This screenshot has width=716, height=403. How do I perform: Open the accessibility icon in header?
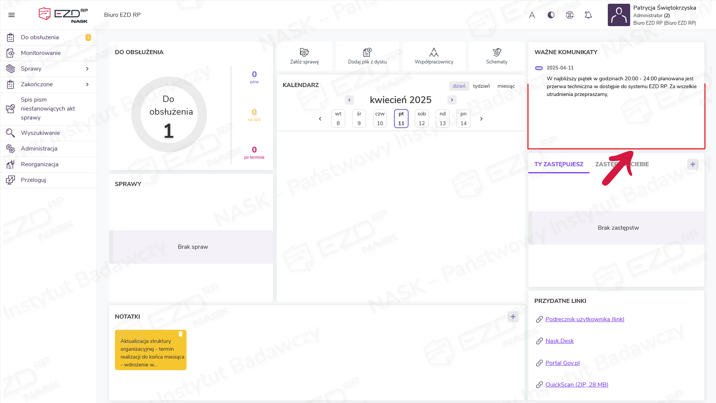pyautogui.click(x=569, y=15)
